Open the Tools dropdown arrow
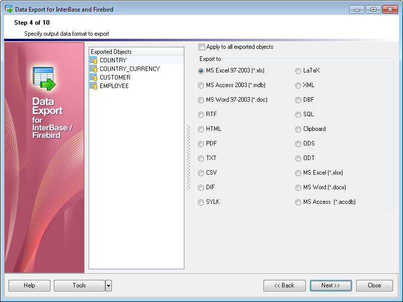 click(x=108, y=285)
